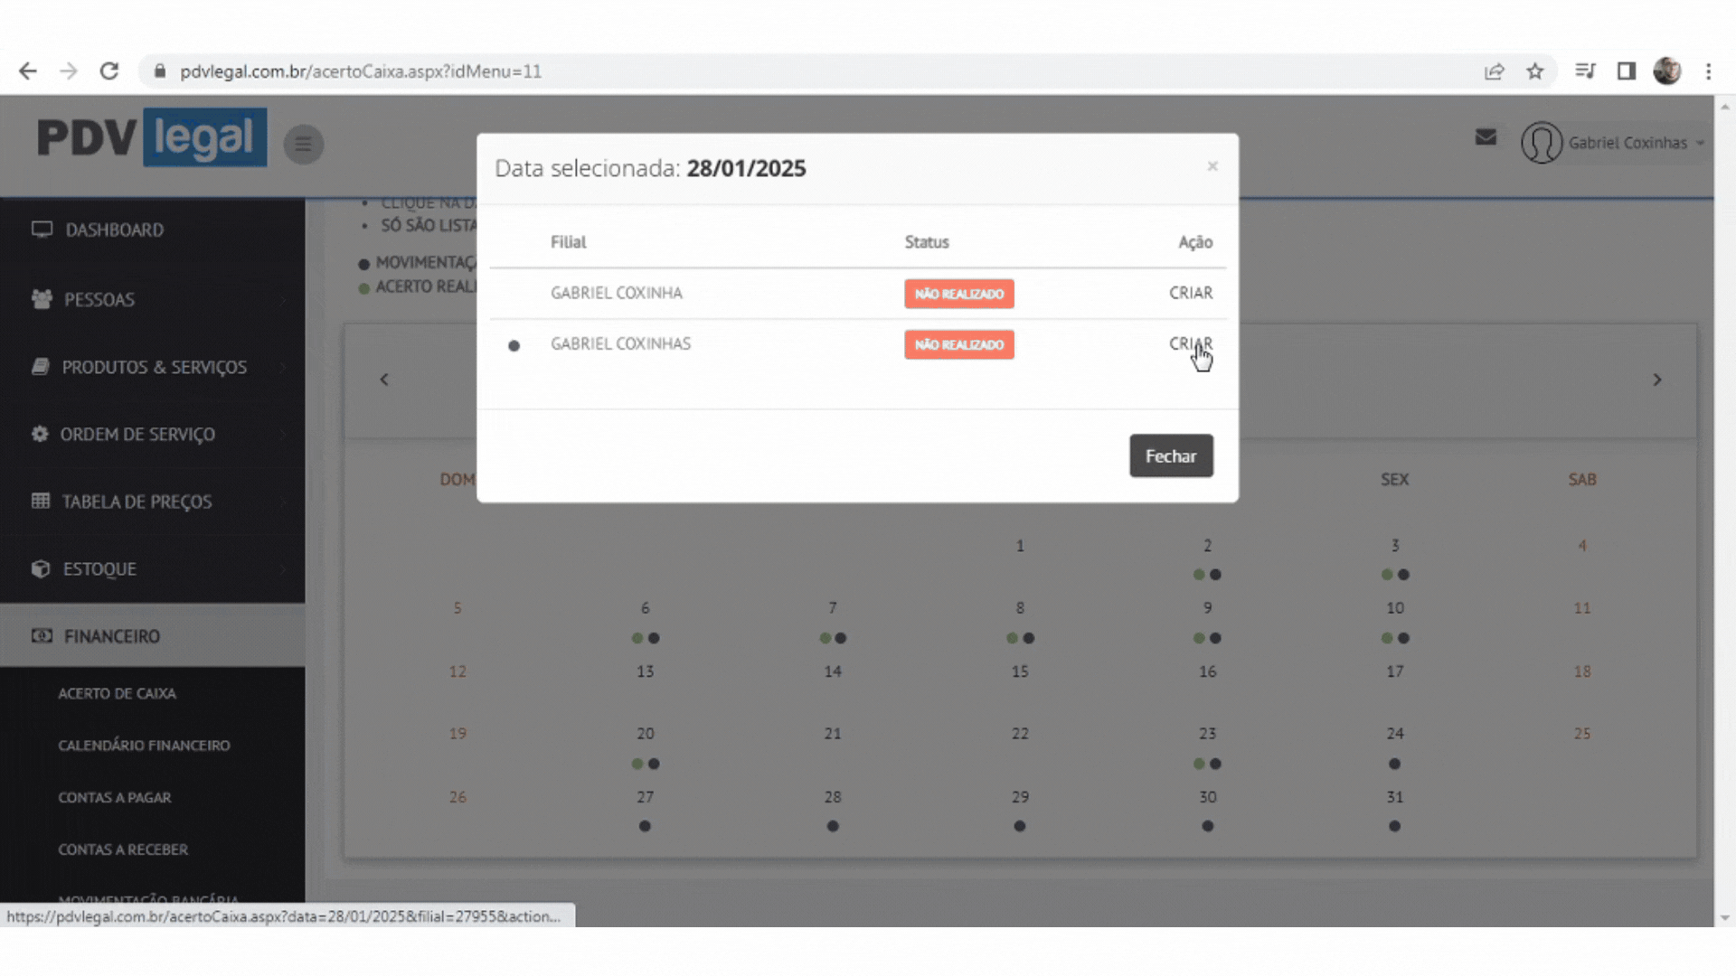Open Gabriel Coxinhas user dropdown
Screen dimensions: 1736x976
[1627, 143]
